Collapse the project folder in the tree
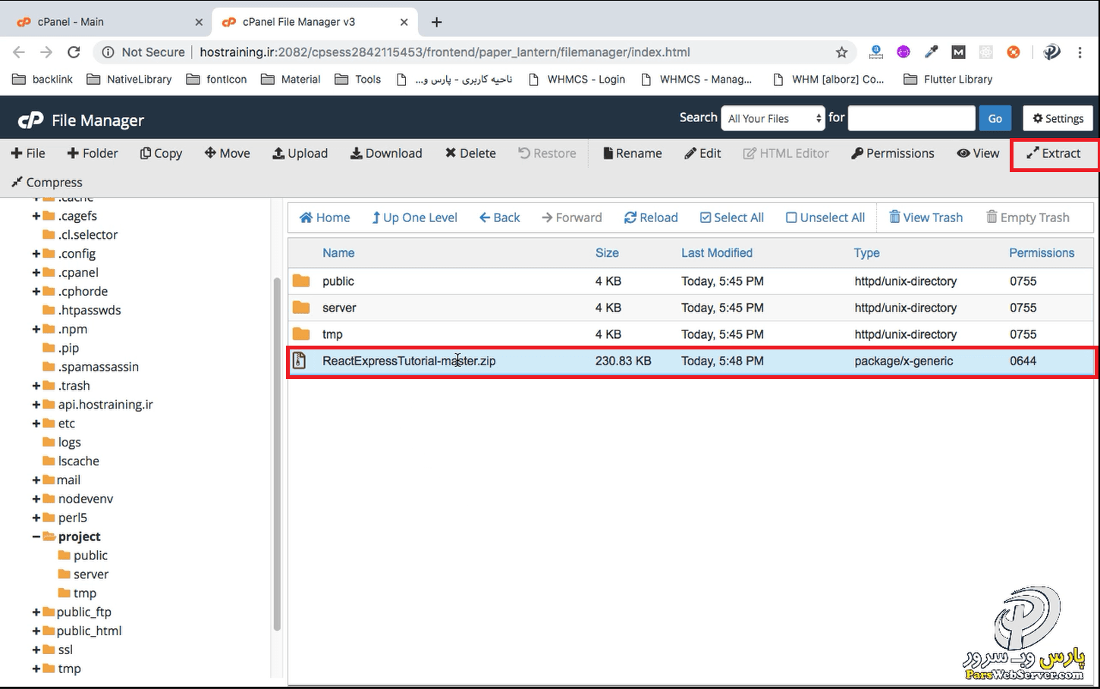Image resolution: width=1100 pixels, height=689 pixels. click(x=36, y=537)
